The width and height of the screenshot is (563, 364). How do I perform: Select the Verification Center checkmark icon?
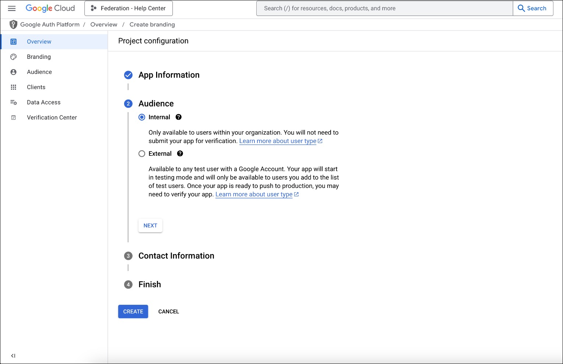coord(13,117)
